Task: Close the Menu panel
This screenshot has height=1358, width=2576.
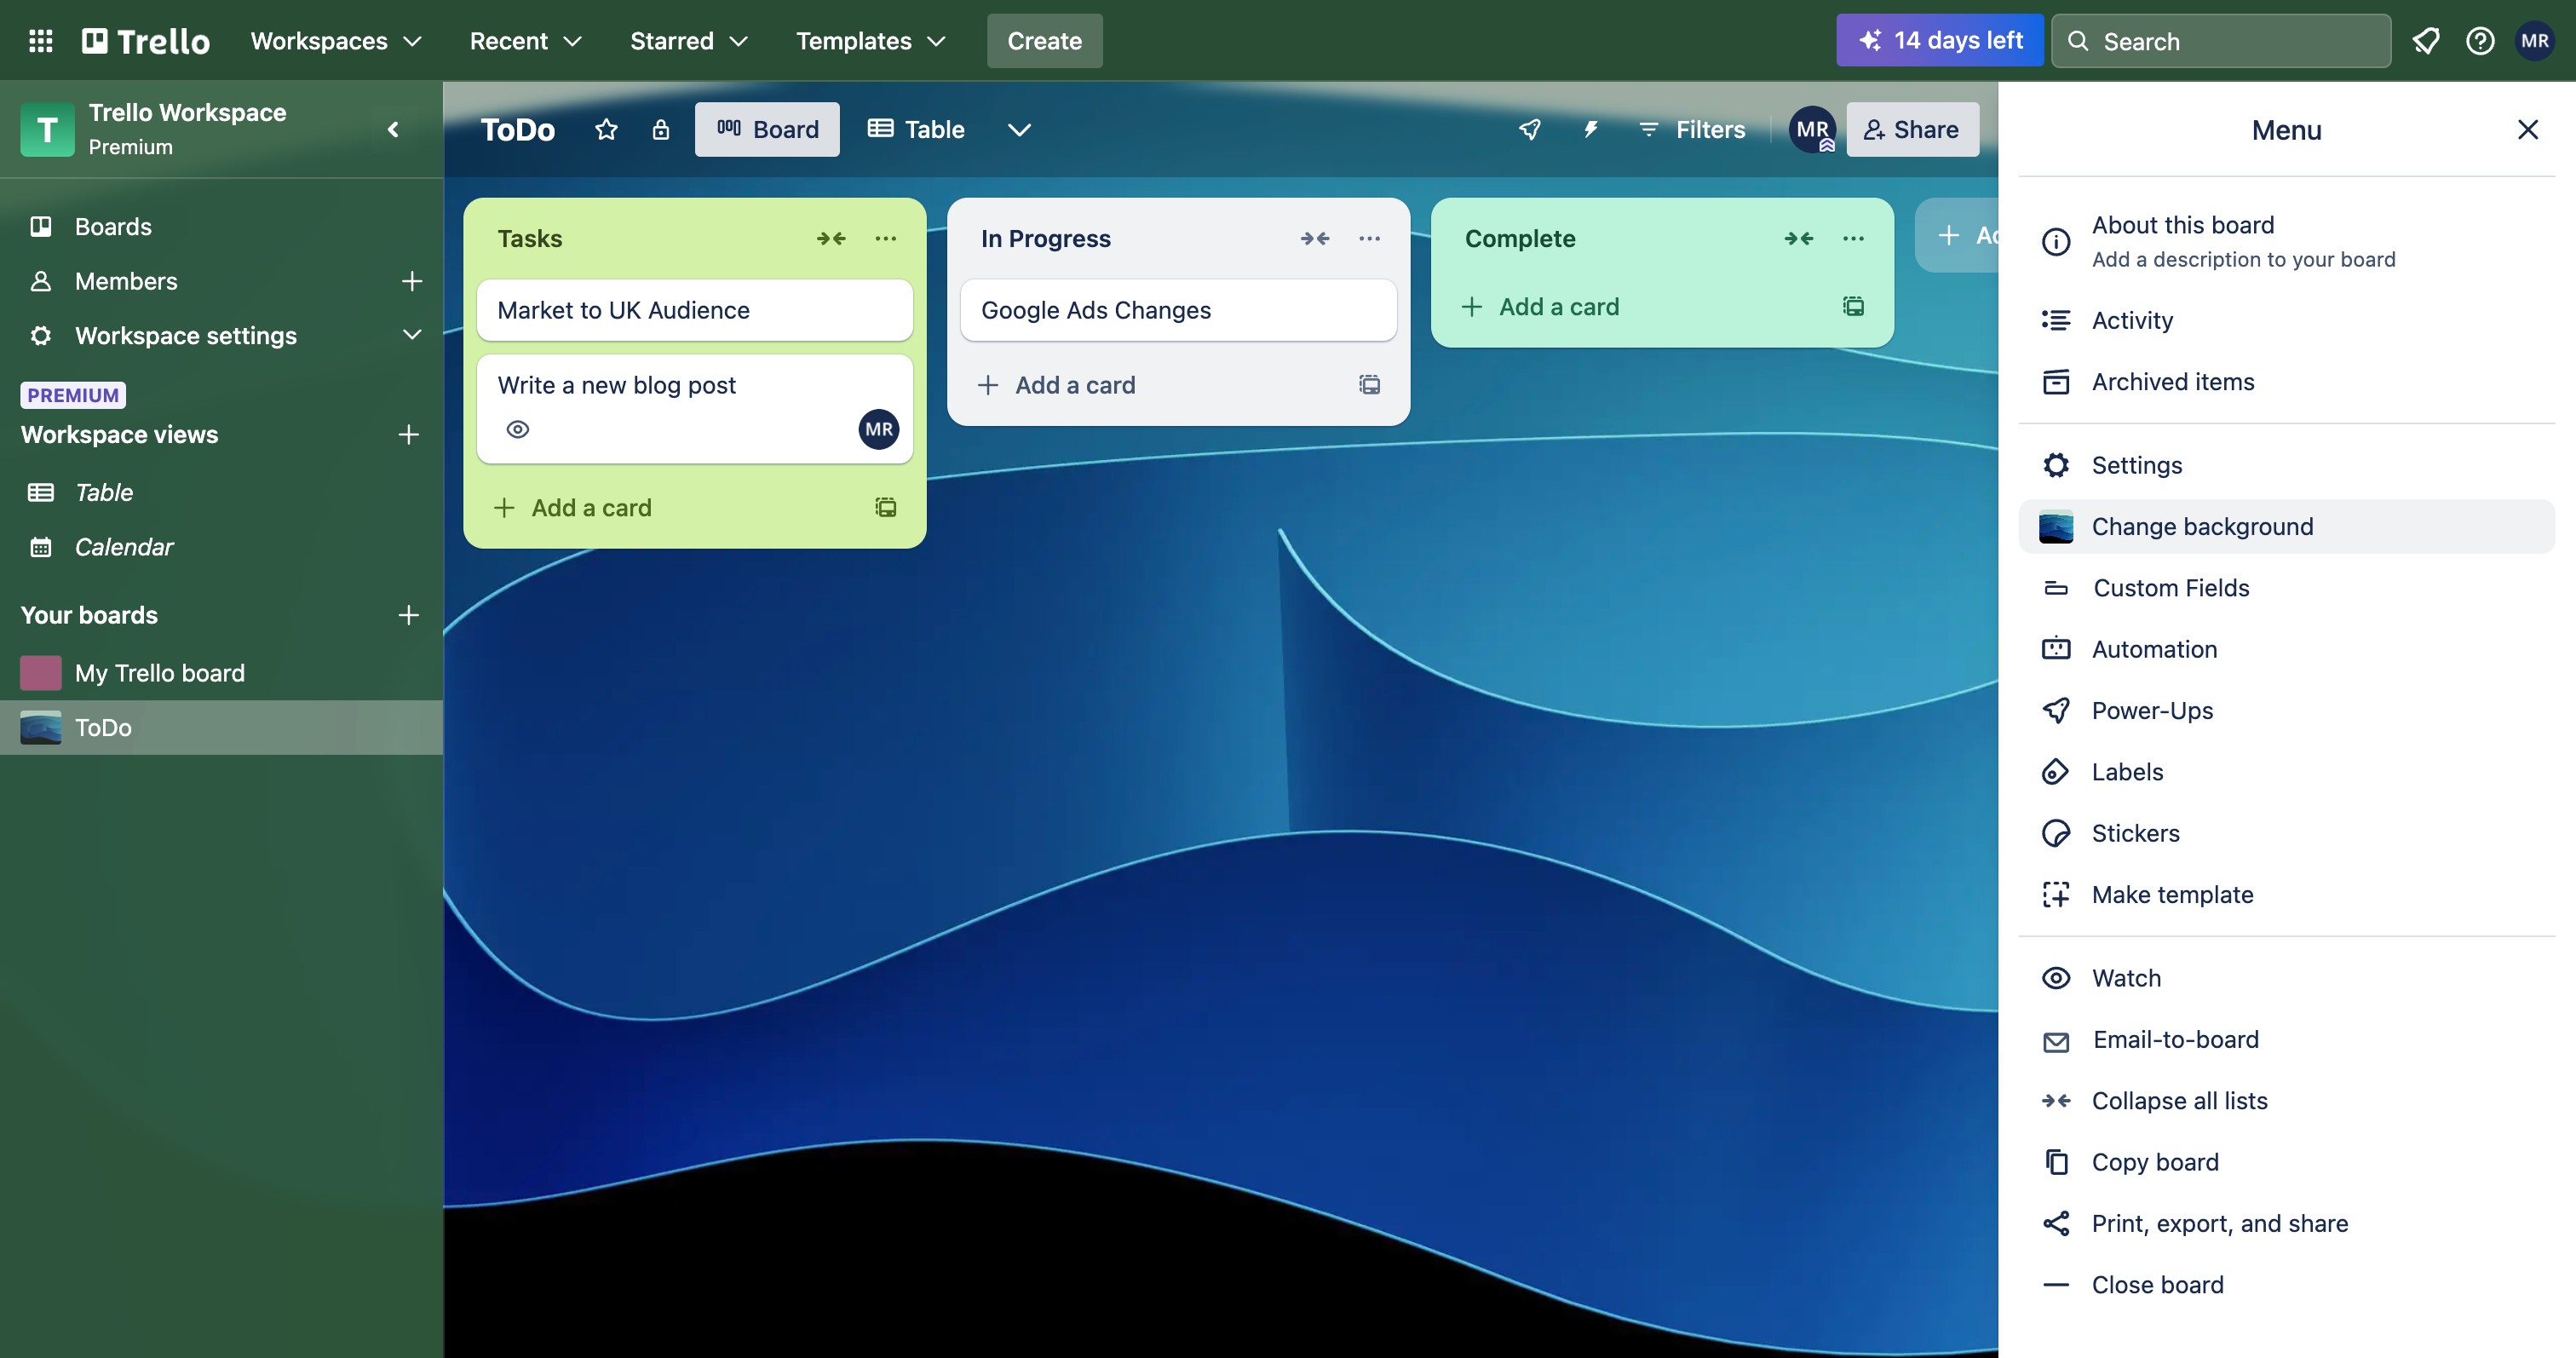Action: pos(2527,130)
